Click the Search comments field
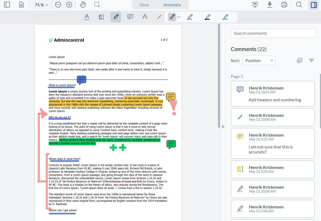Image resolution: width=321 pixels, height=221 pixels. 273,33
